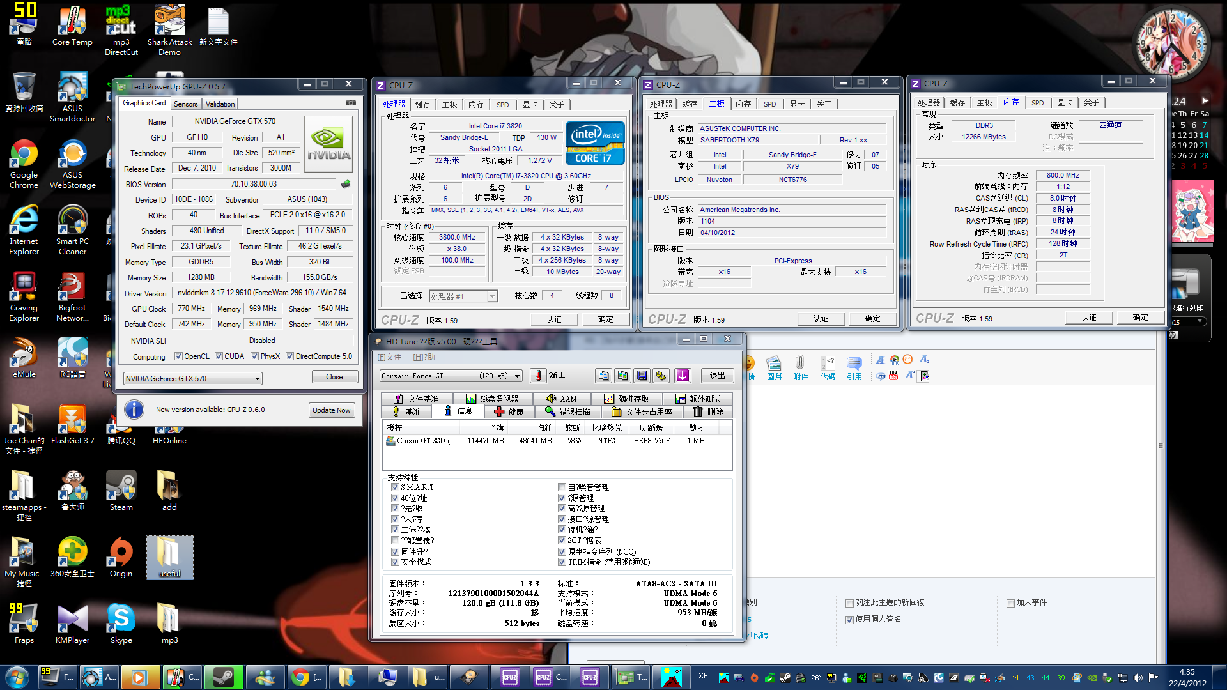Click the NVIDIA logo in GPU-Z
Viewport: 1227px width, 690px height.
(328, 144)
